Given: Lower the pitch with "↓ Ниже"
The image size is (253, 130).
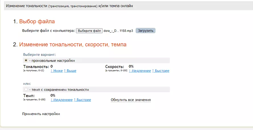Looking at the screenshot, I should point(57,71).
